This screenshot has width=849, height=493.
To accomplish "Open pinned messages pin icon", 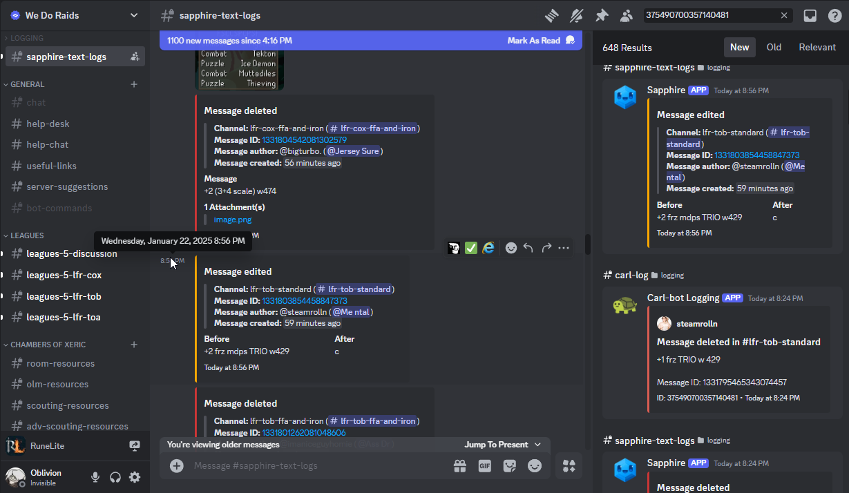I will pos(602,15).
